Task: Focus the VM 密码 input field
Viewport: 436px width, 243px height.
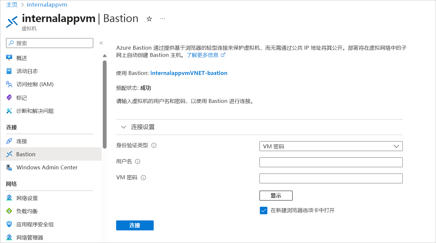Action: pos(331,178)
